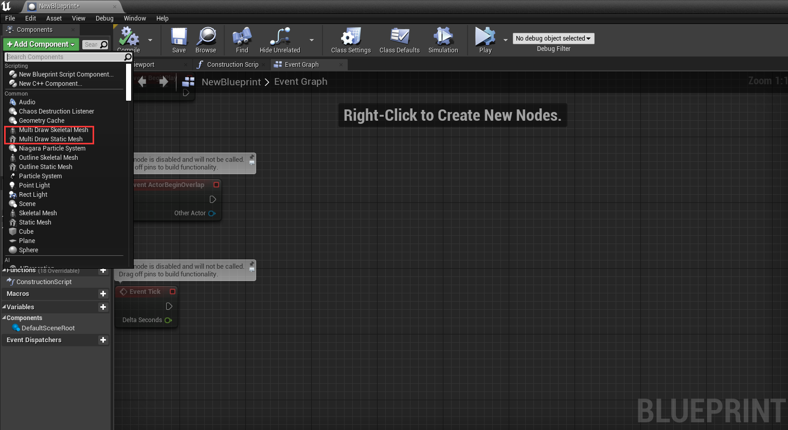Click the Browse magnifier icon

click(x=206, y=37)
